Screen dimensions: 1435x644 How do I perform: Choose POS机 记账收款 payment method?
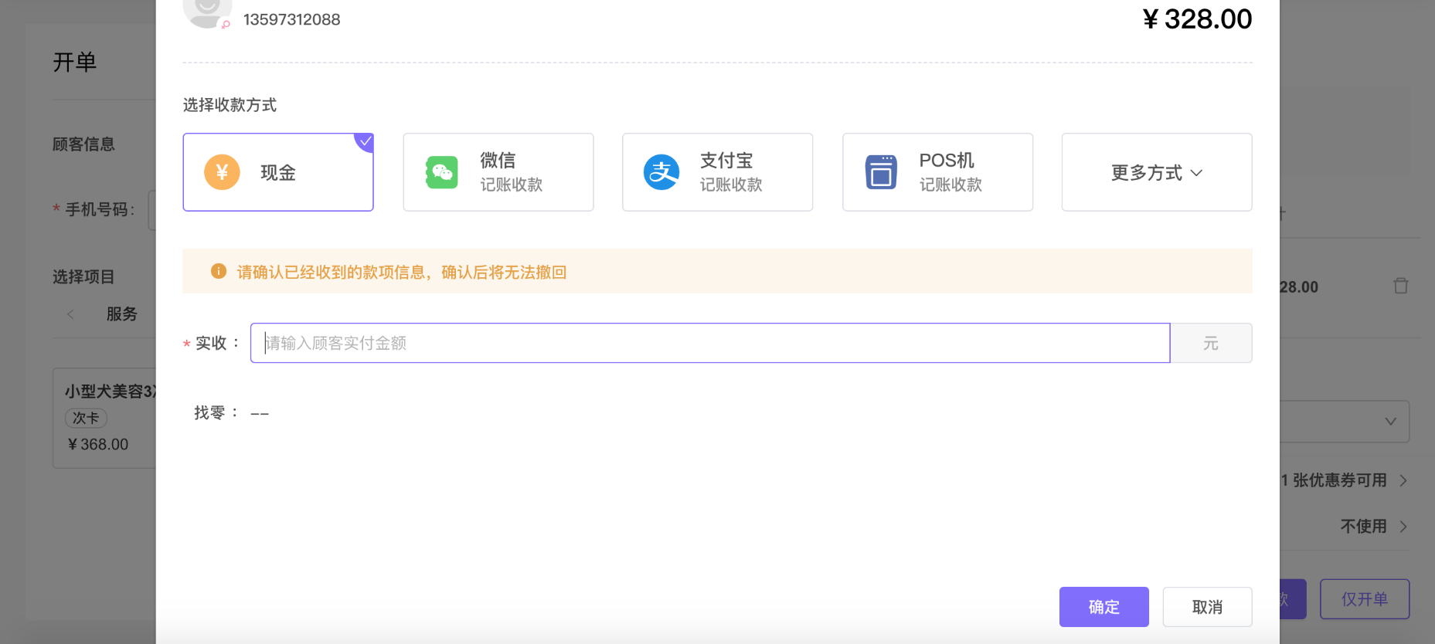coord(937,172)
